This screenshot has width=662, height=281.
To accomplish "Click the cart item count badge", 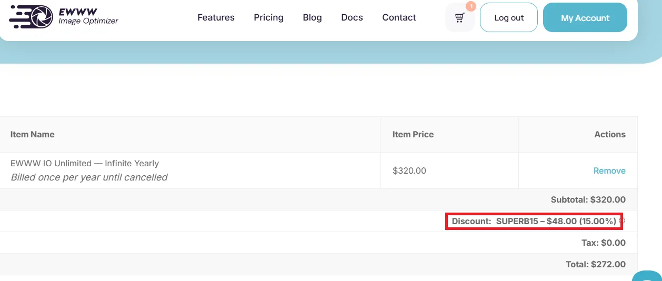I will [471, 6].
